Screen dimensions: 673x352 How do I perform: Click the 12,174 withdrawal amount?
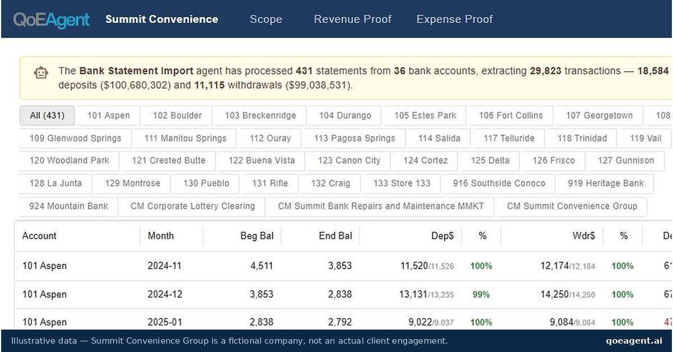555,266
